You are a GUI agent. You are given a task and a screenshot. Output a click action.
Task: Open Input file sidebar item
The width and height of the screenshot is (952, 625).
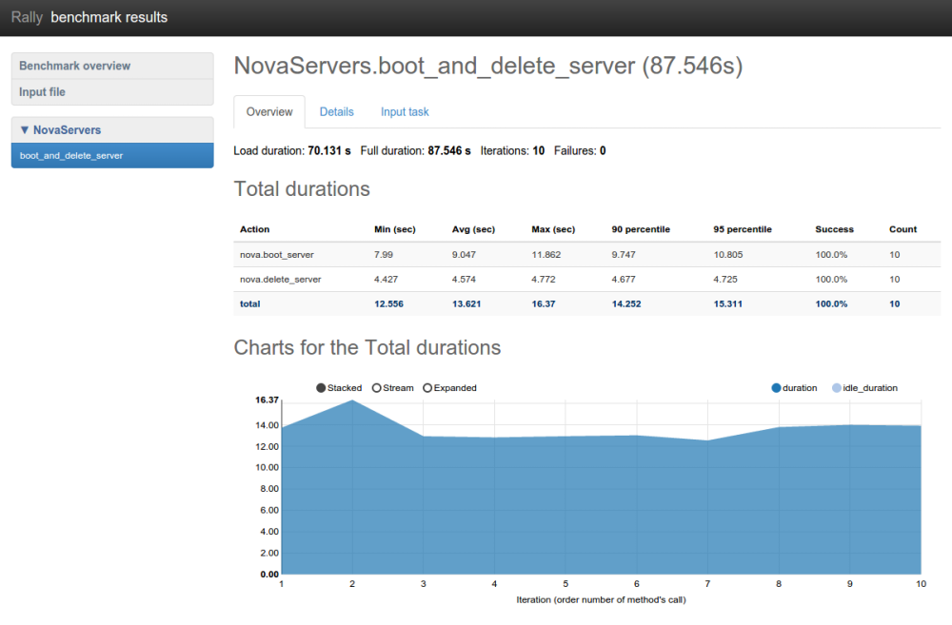(43, 92)
